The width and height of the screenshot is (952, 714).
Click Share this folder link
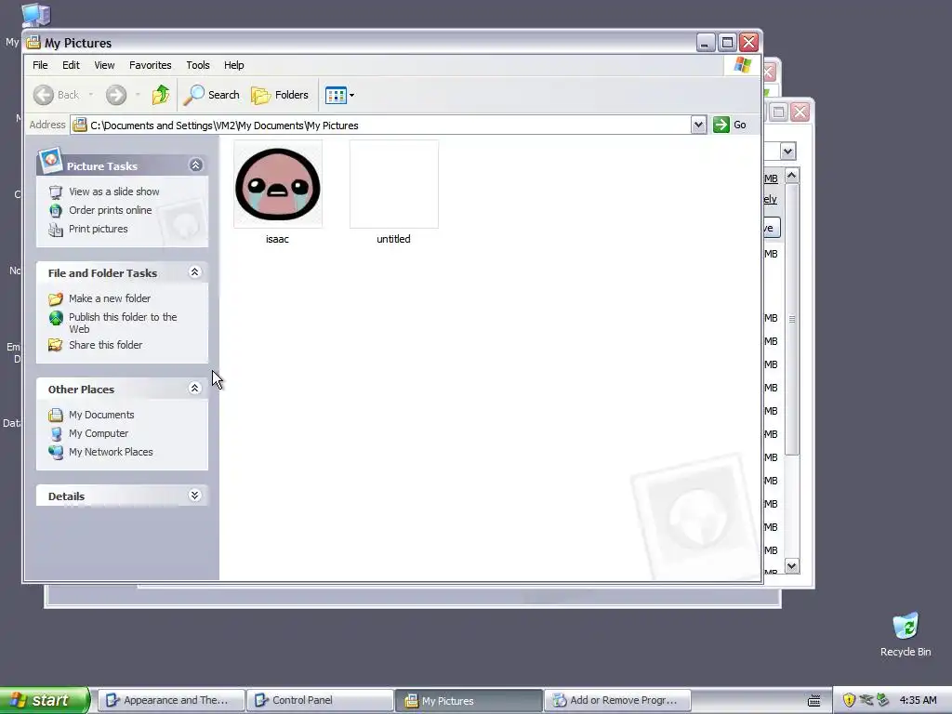point(106,345)
